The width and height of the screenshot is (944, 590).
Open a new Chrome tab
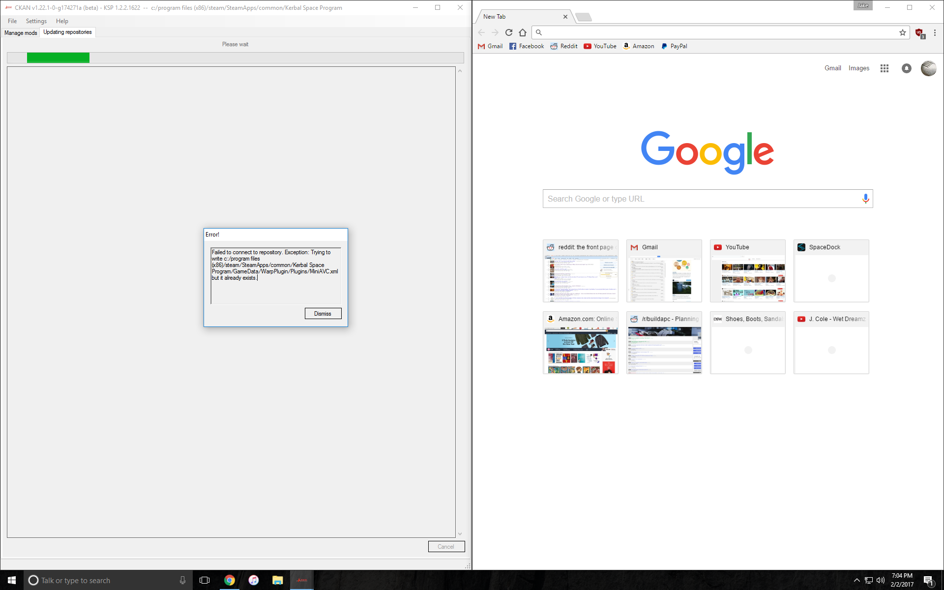click(584, 17)
